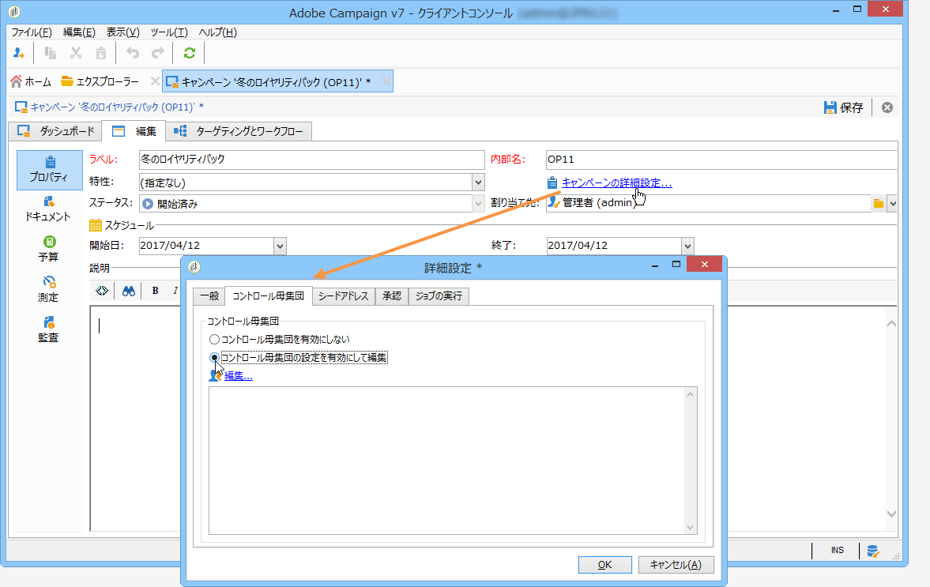930x587 pixels.
Task: Open the 編集(E) menu
Action: click(x=79, y=32)
